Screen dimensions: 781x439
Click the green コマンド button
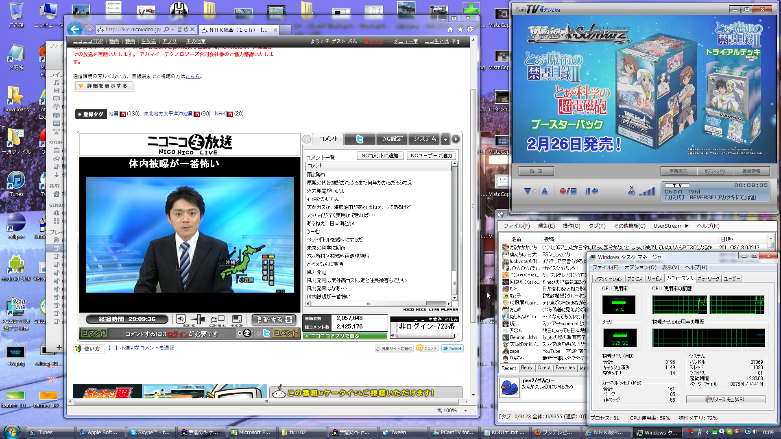click(94, 333)
